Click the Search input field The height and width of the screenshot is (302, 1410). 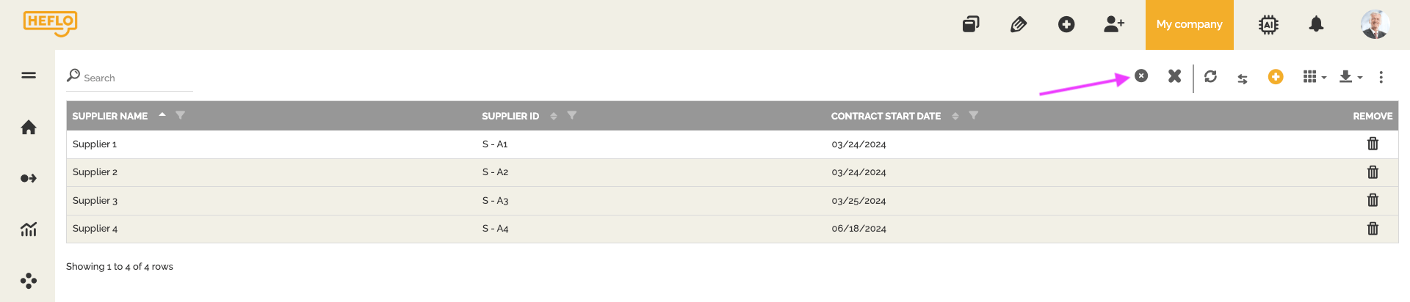pyautogui.click(x=136, y=78)
